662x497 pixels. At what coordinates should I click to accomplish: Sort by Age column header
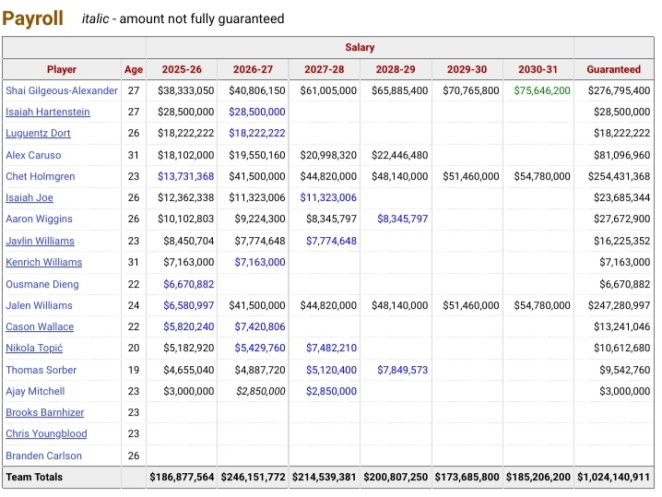pos(134,69)
